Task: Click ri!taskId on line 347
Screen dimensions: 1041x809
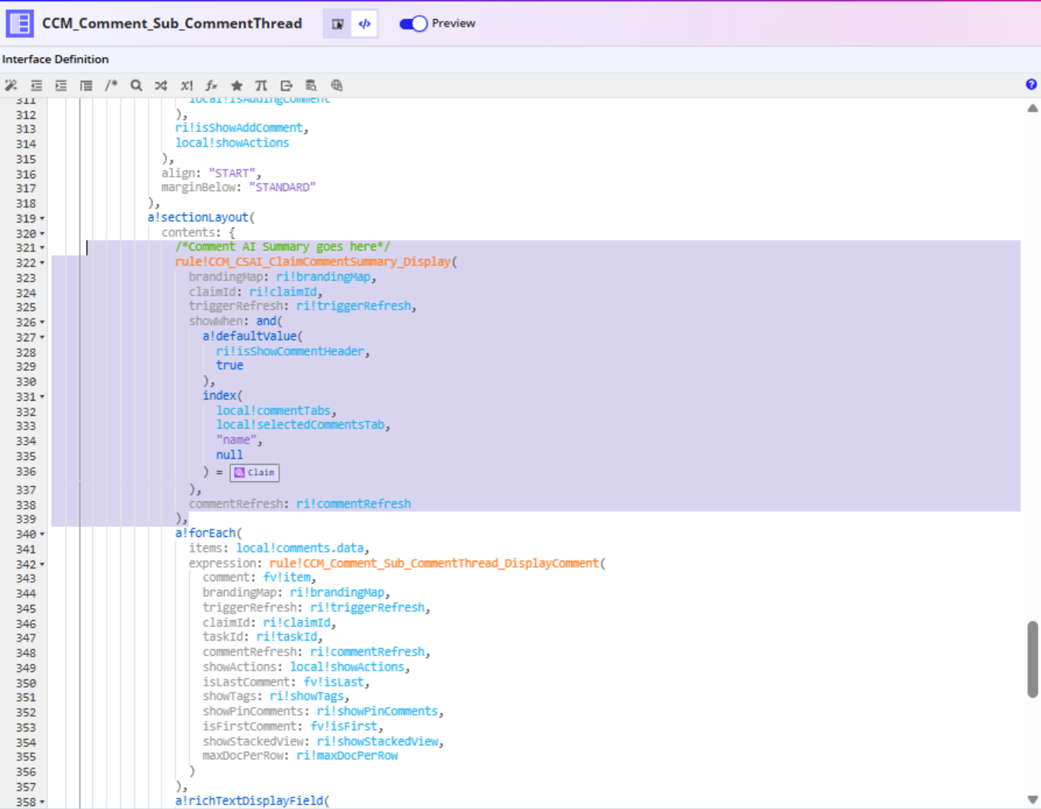Action: tap(287, 637)
